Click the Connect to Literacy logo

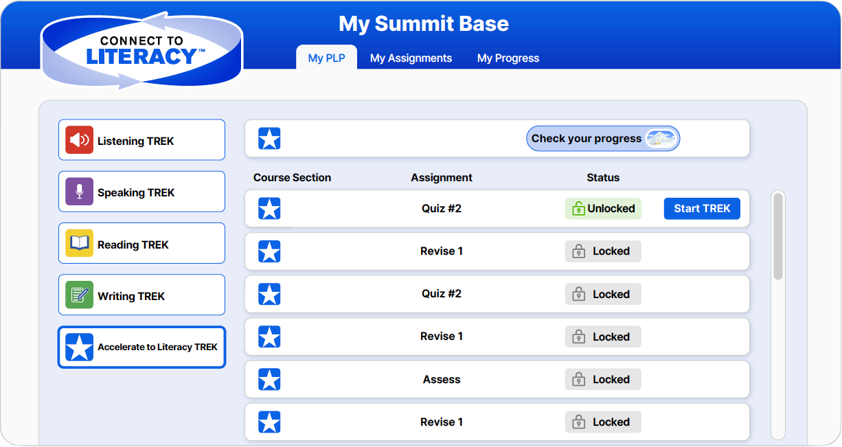(x=141, y=50)
